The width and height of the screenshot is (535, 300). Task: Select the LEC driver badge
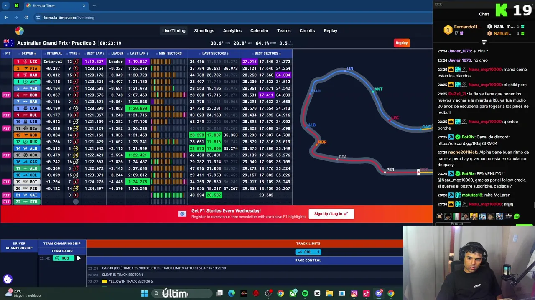[27, 62]
